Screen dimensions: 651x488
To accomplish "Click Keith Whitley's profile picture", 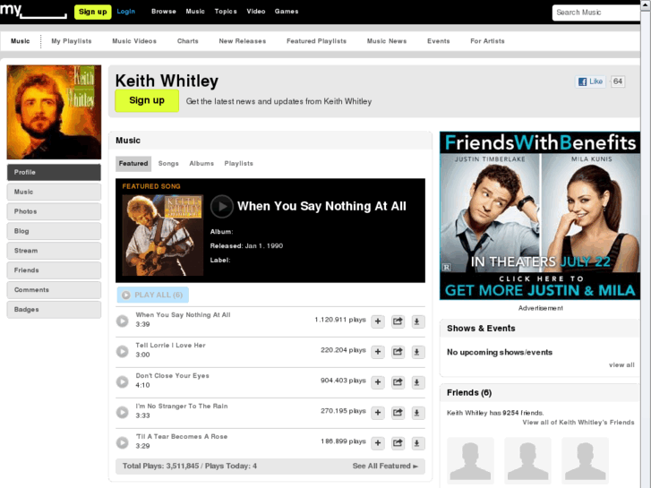I will coord(54,112).
